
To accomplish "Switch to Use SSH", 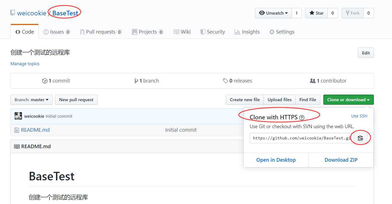I will [359, 116].
